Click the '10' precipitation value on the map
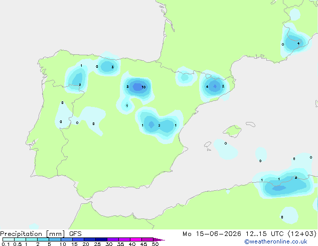This screenshot has height=246, width=318. [143, 87]
